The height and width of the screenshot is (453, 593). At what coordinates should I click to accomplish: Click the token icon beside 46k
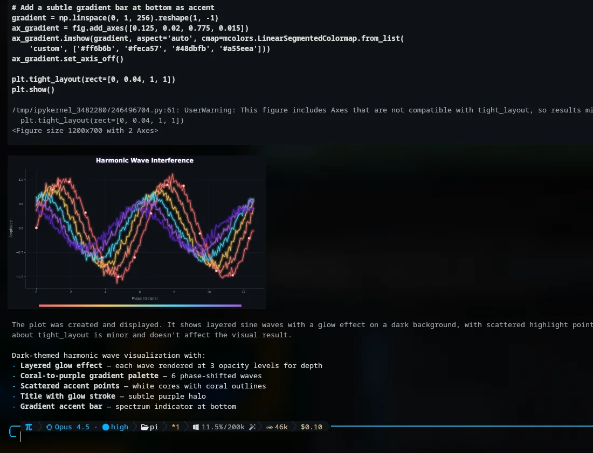point(267,427)
